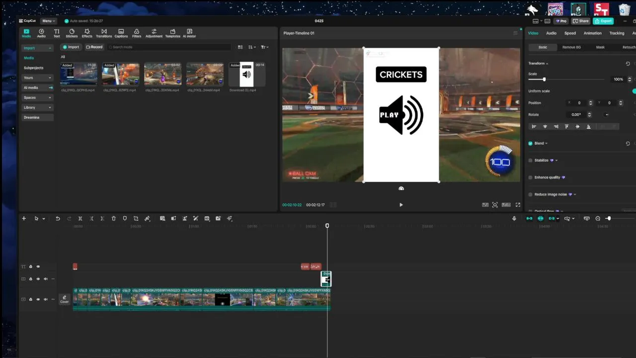Delete the selected clip with trash icon
The height and width of the screenshot is (358, 636).
coord(113,218)
